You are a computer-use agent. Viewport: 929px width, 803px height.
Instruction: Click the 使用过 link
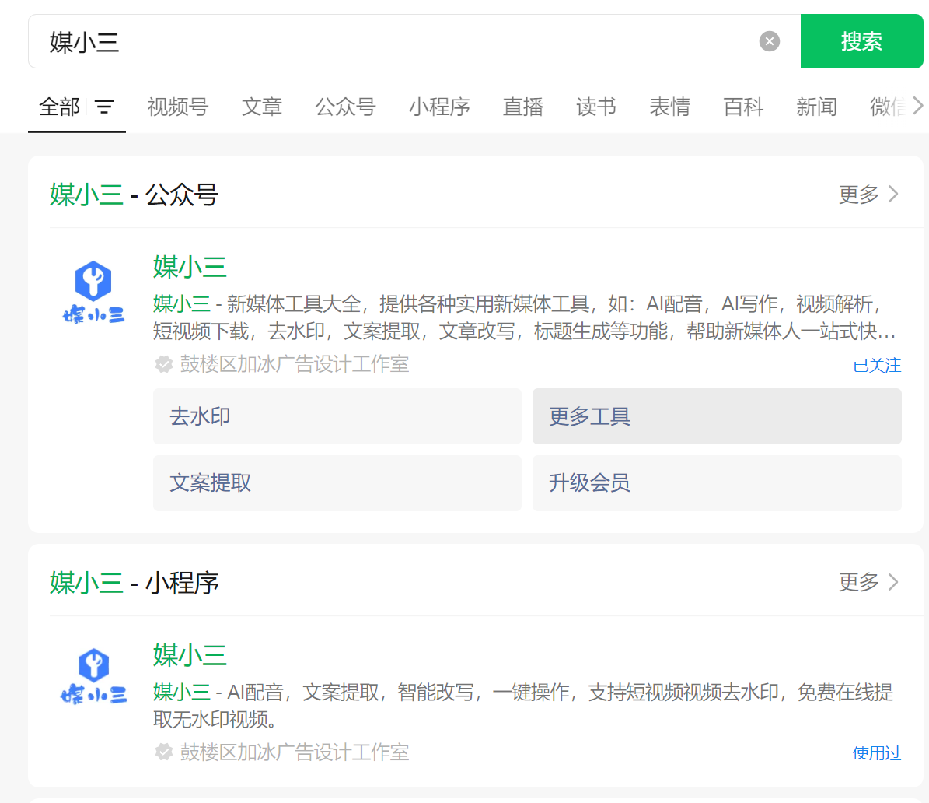pos(877,753)
